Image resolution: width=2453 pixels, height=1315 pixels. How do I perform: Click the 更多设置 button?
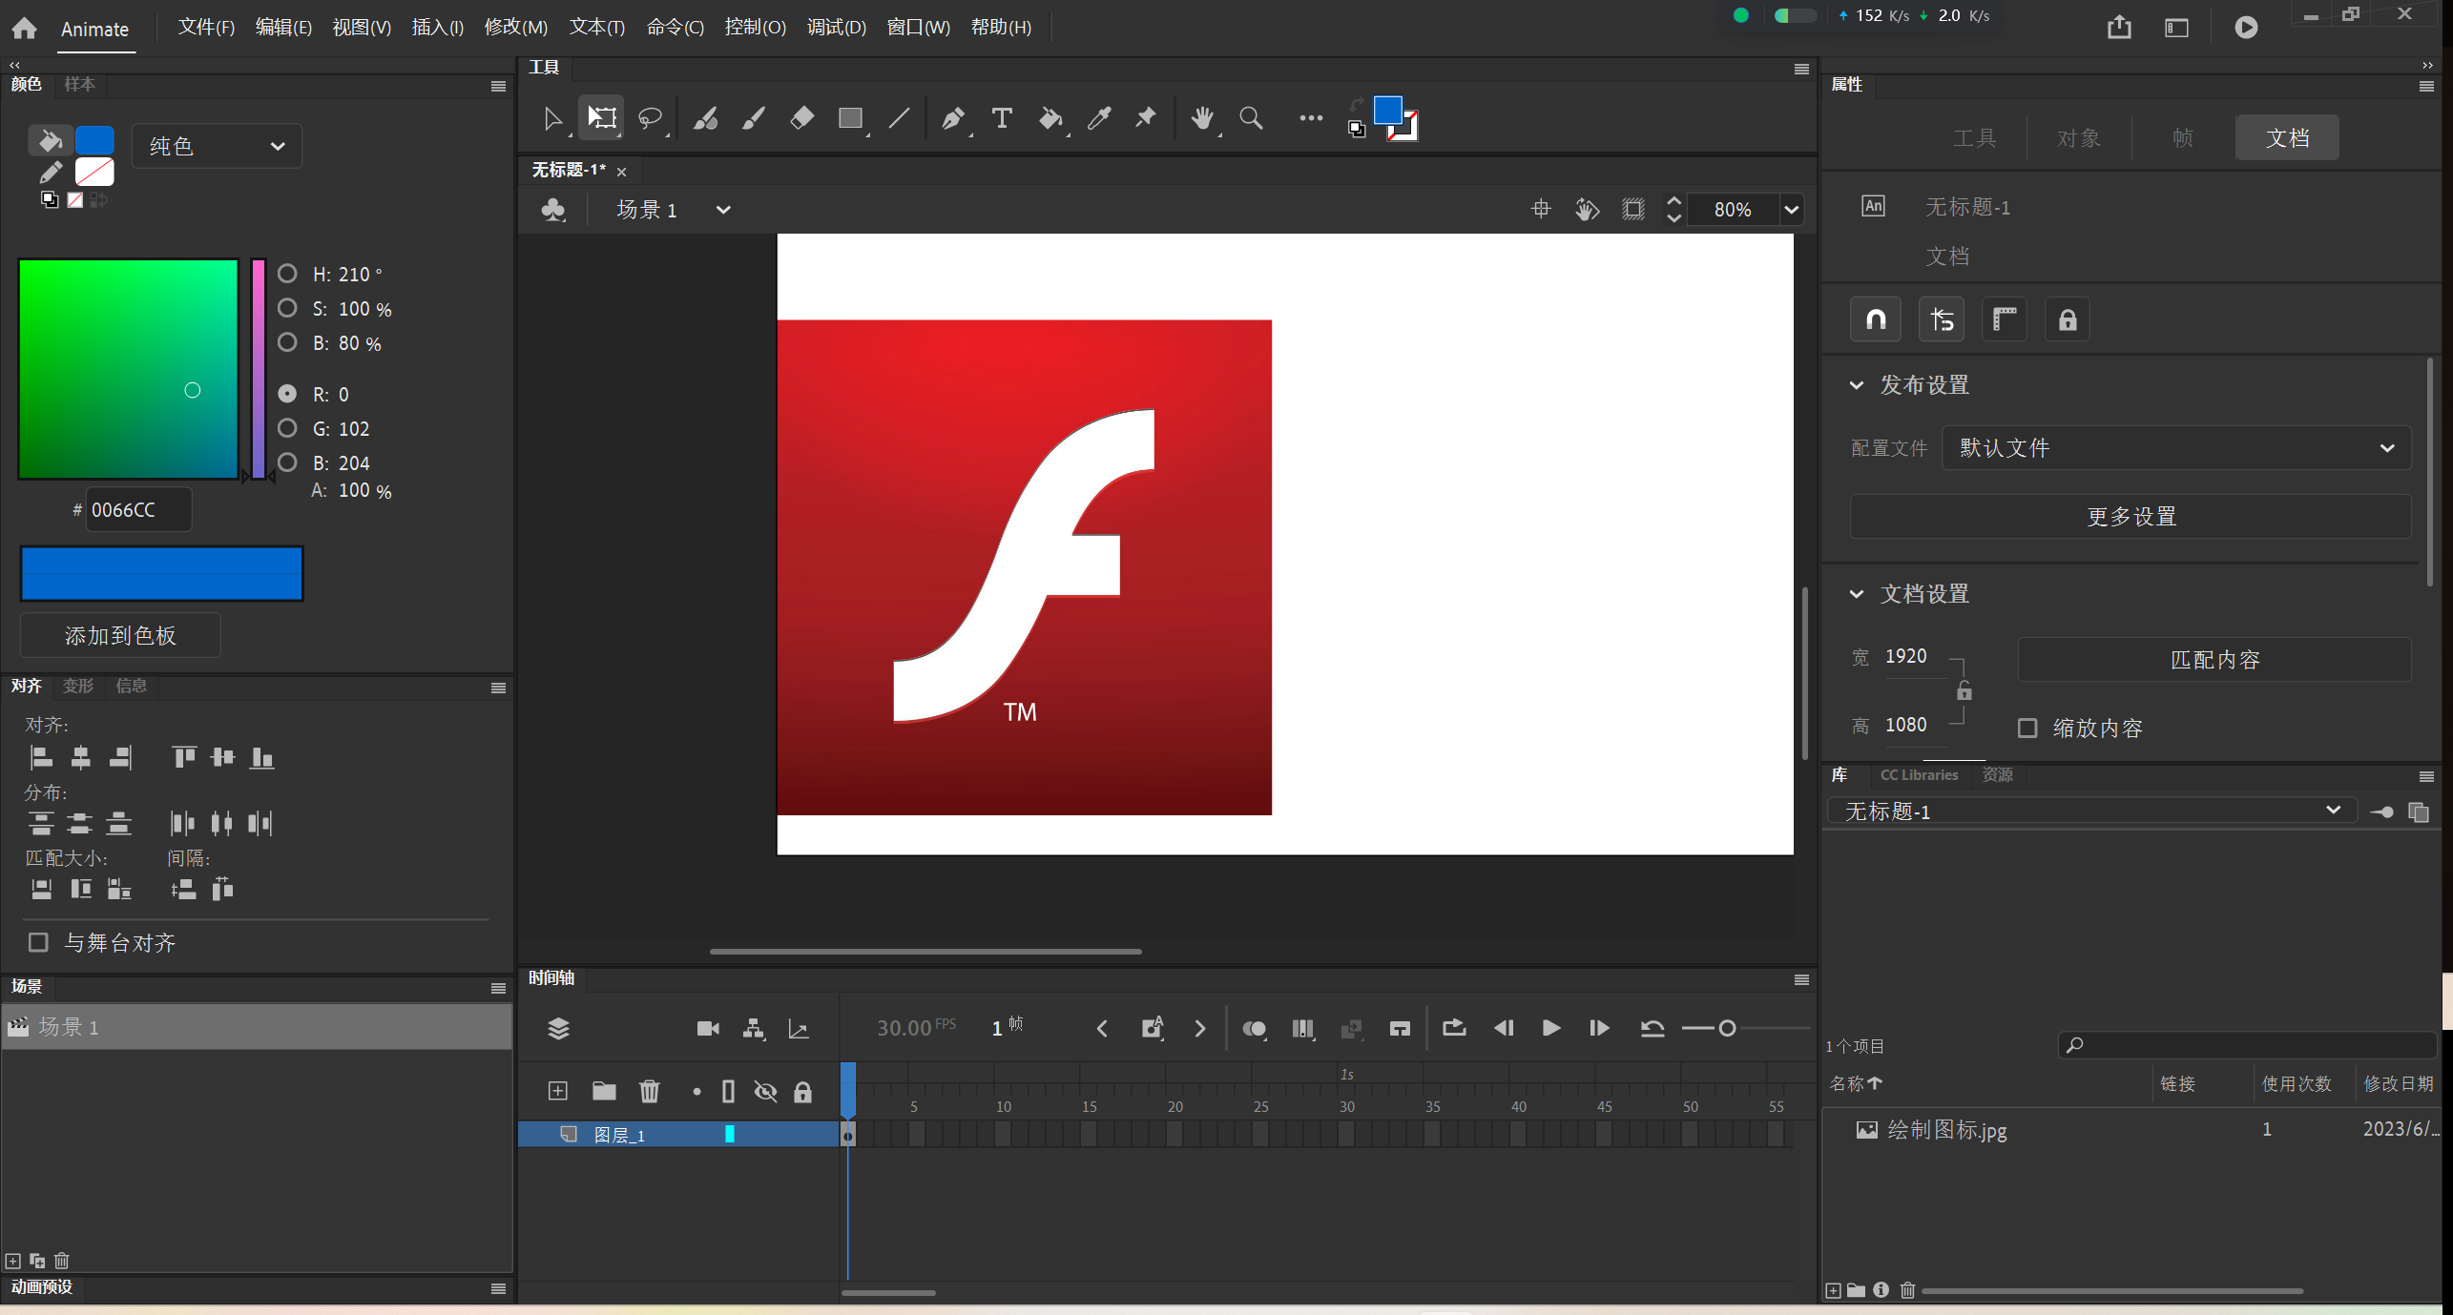pos(2131,516)
